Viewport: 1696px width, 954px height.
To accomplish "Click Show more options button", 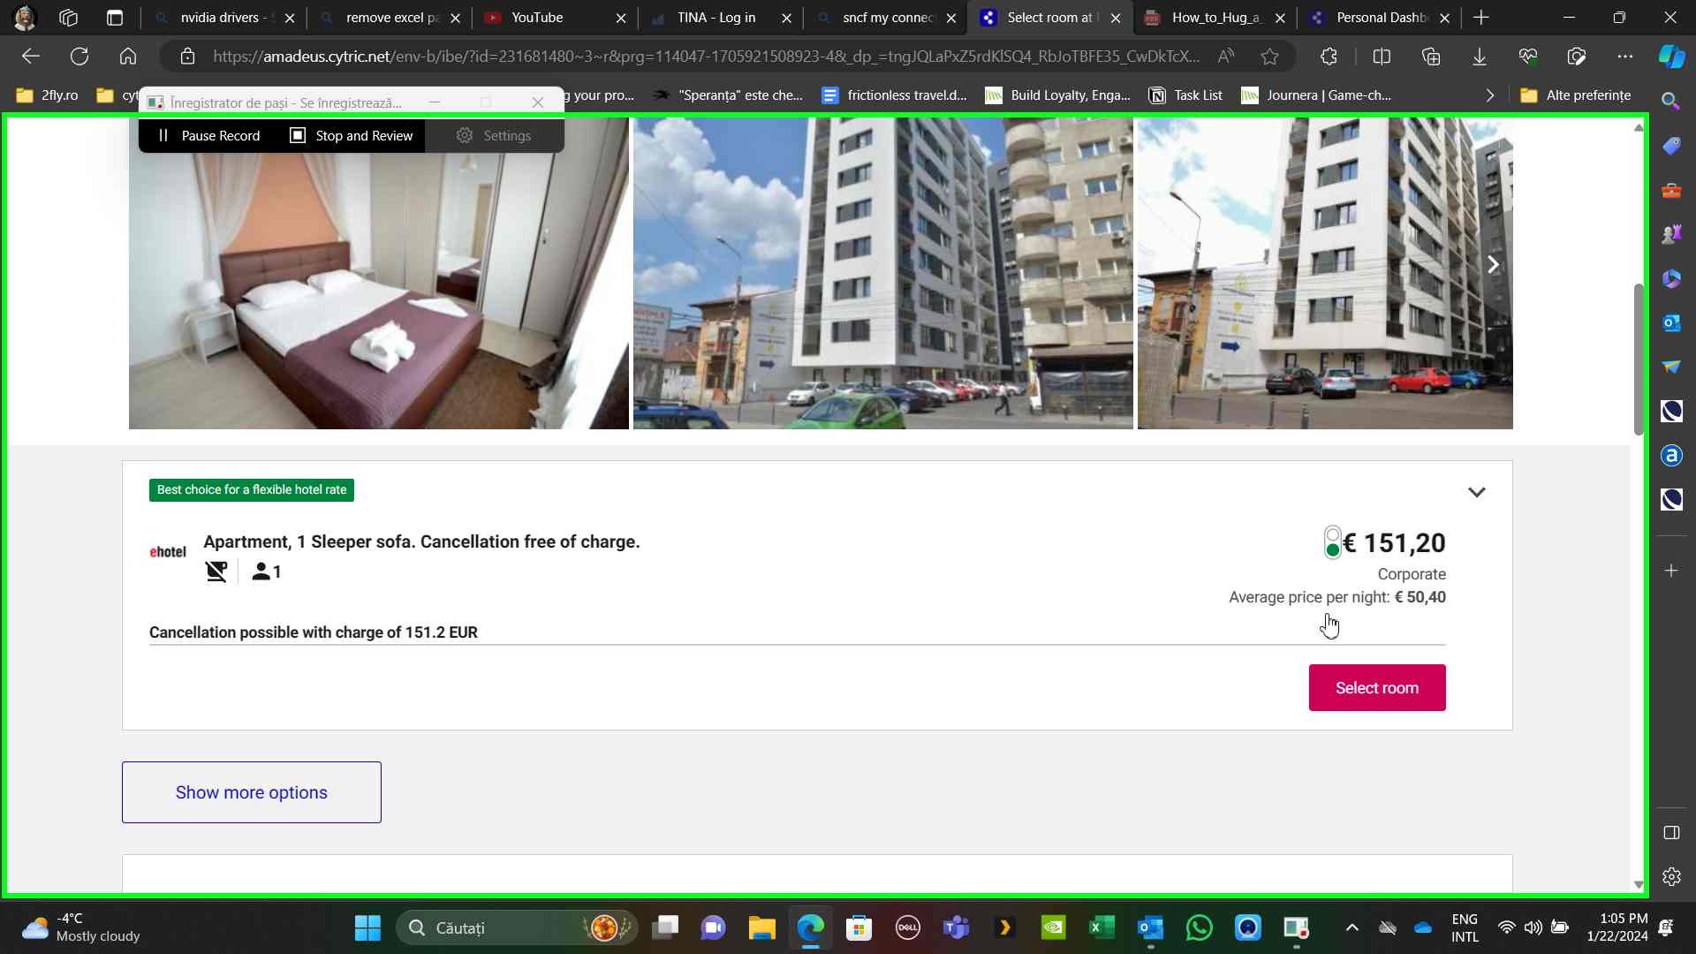I will [252, 792].
